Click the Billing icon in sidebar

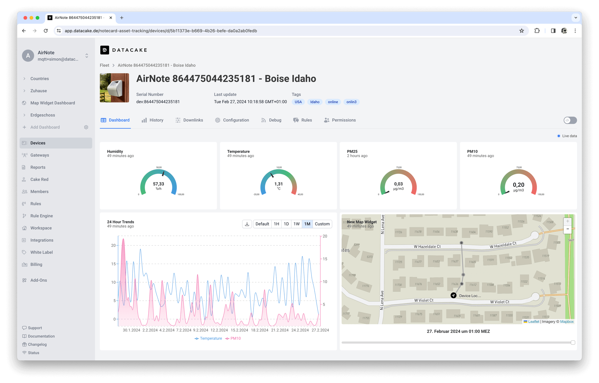point(24,264)
